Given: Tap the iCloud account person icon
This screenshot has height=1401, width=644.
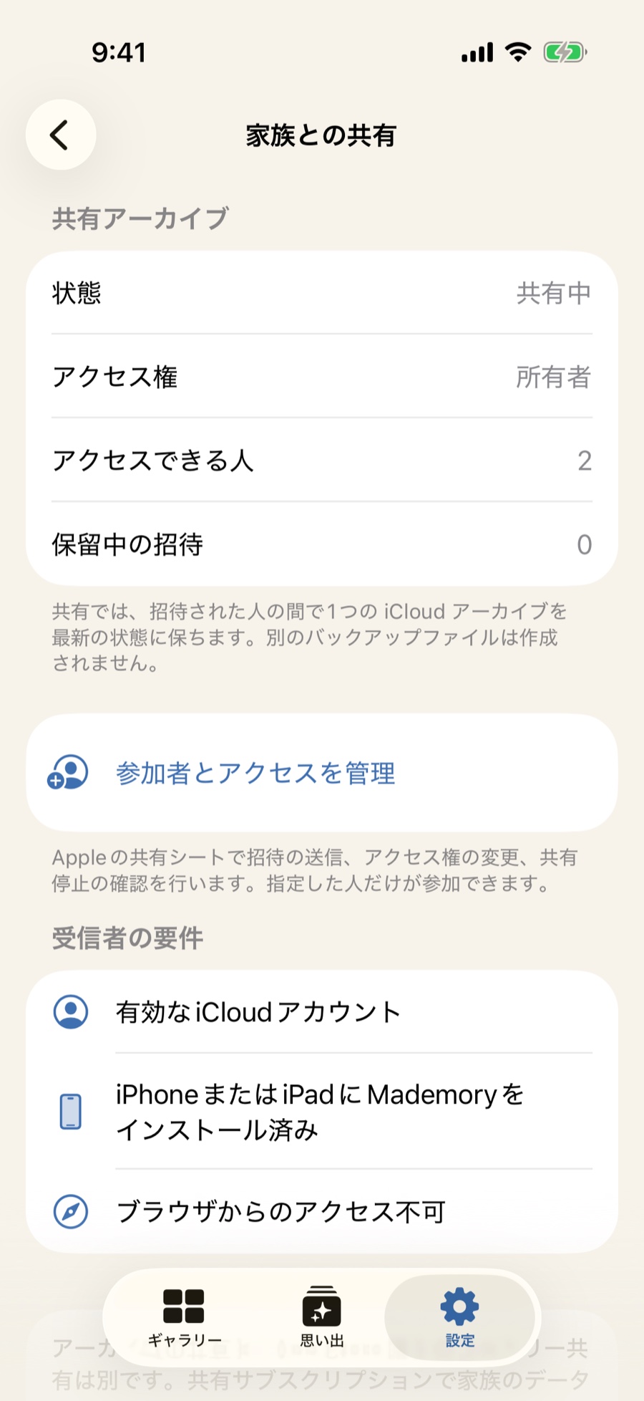Looking at the screenshot, I should (71, 1011).
